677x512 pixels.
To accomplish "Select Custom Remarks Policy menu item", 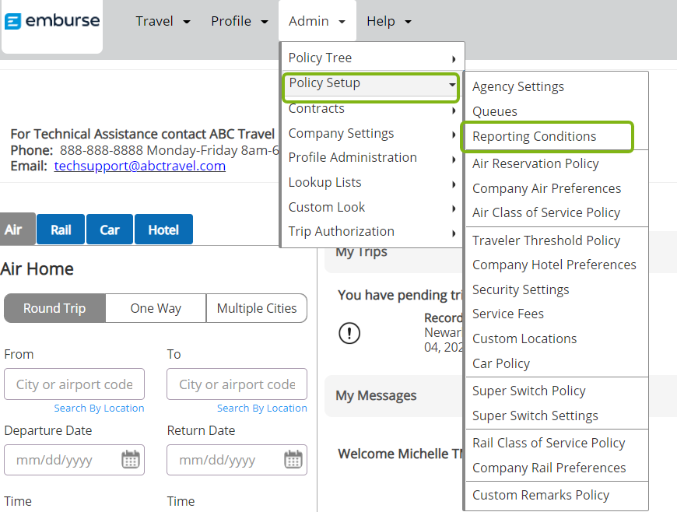I will (541, 495).
